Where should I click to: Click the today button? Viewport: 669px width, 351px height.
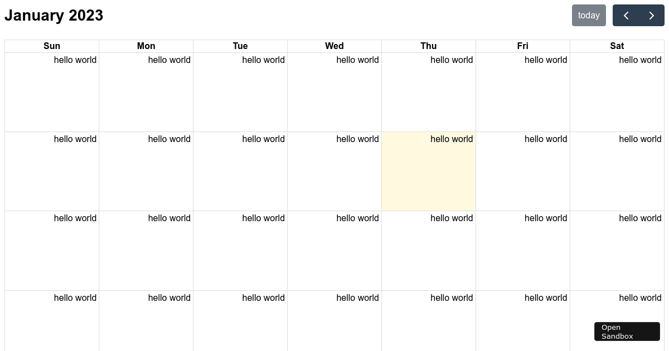pyautogui.click(x=589, y=15)
